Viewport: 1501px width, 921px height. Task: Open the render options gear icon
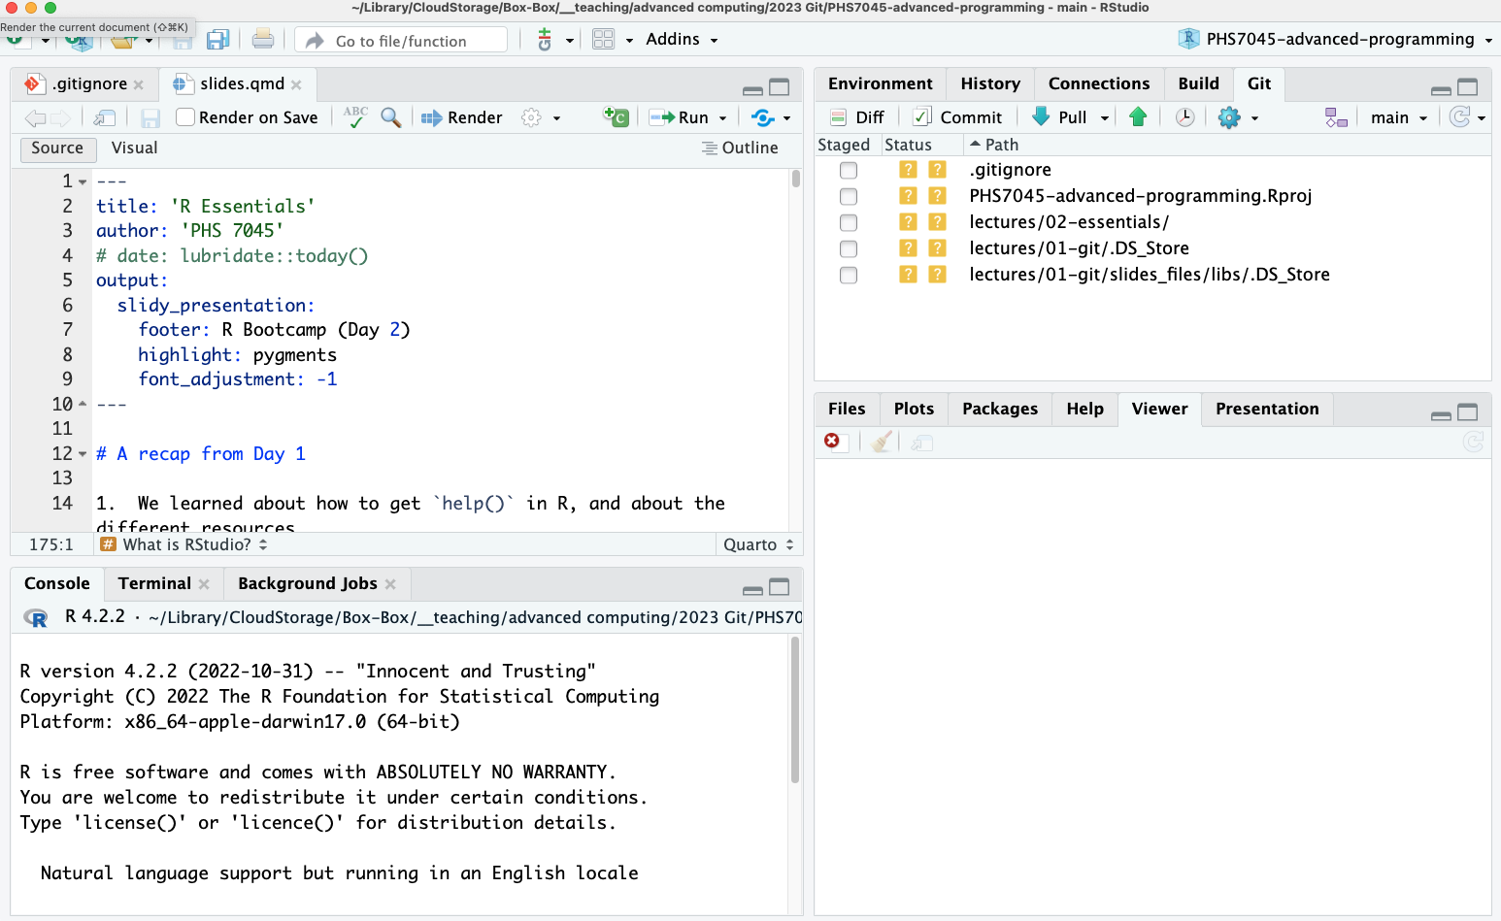[531, 117]
